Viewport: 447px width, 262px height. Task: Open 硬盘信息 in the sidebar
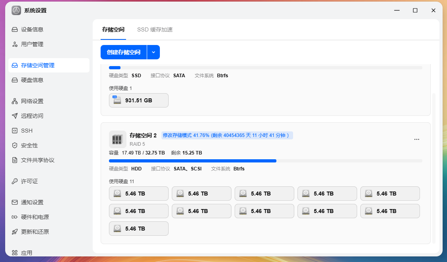tap(49, 80)
